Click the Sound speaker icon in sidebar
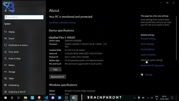 (5, 38)
